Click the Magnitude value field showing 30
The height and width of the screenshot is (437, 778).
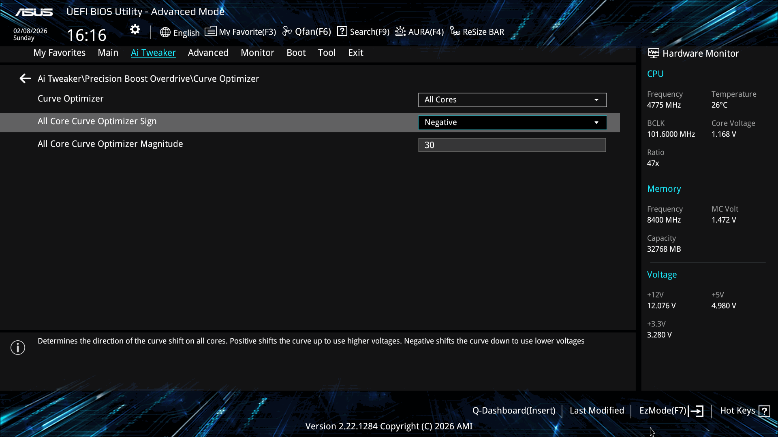[x=512, y=145]
